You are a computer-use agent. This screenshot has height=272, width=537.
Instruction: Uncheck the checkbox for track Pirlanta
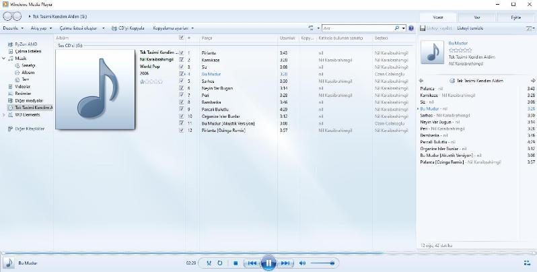182,52
